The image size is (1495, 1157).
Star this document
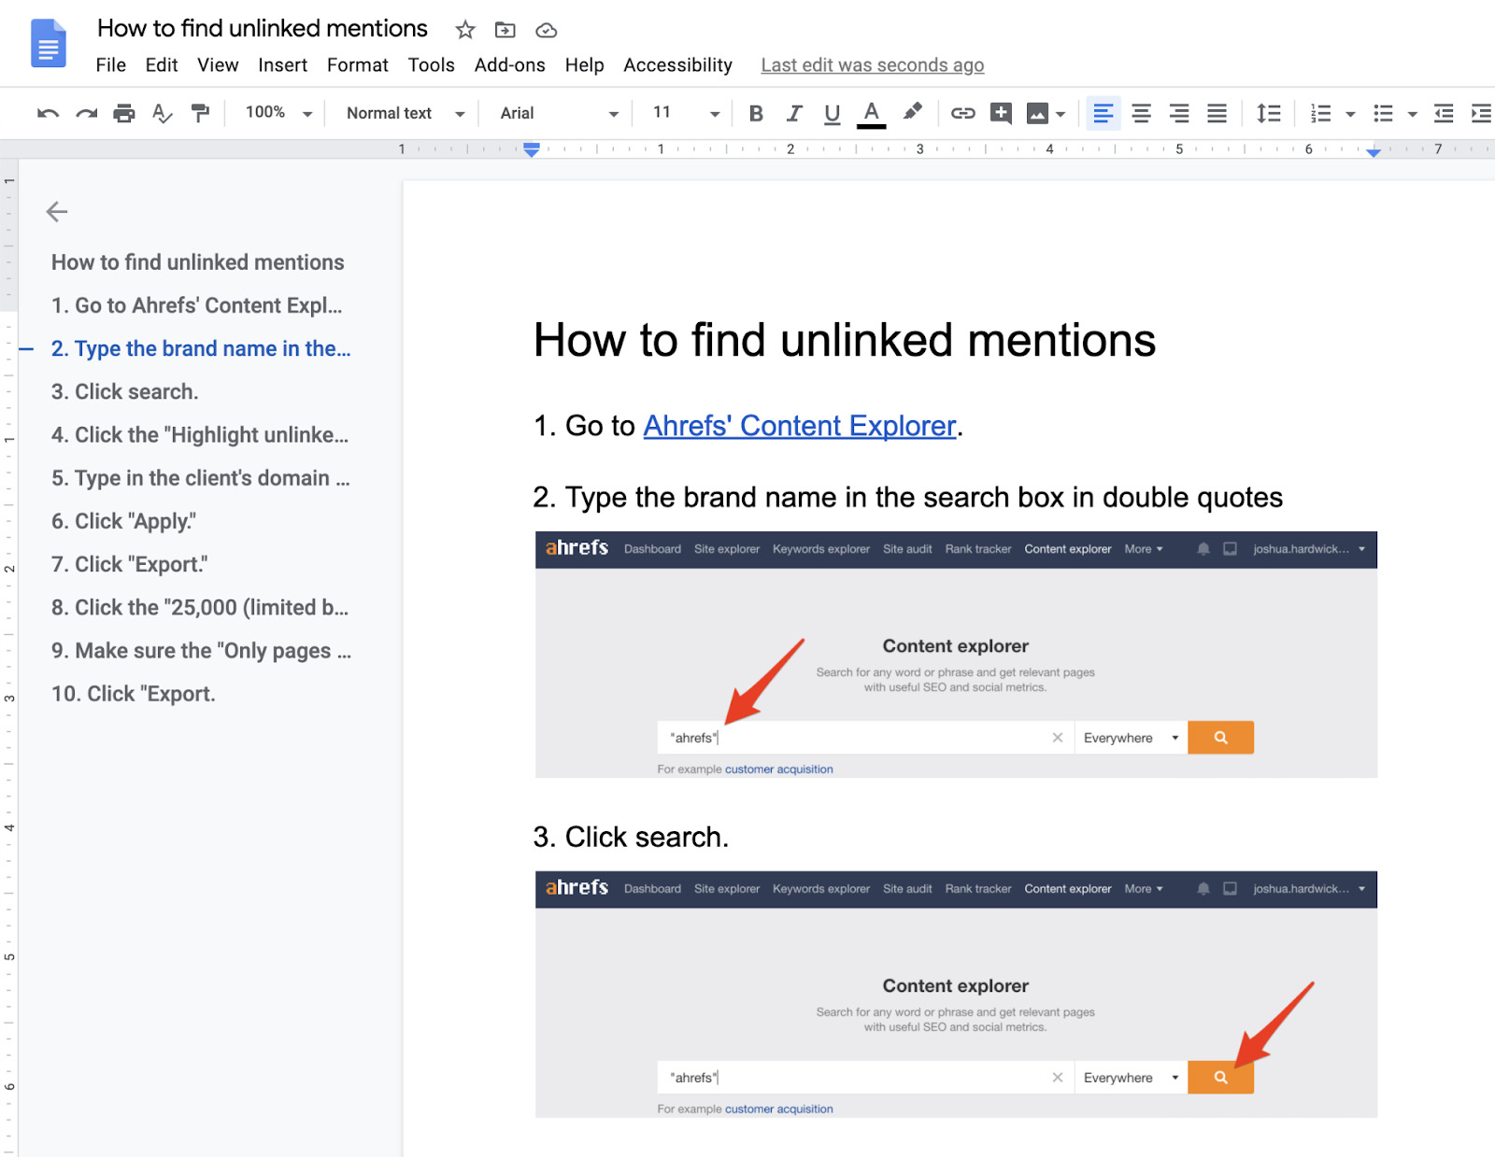[x=465, y=30]
